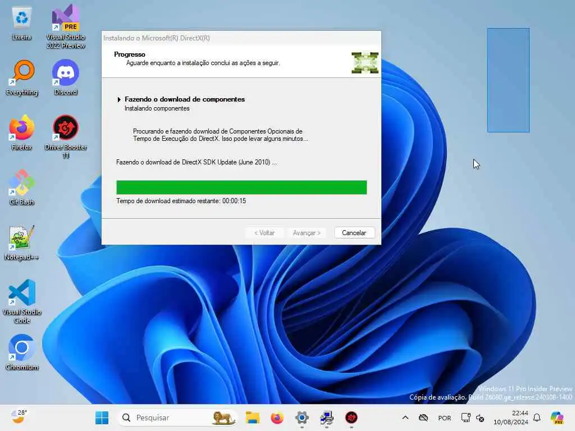Click the Cancelar button
The width and height of the screenshot is (575, 431).
(354, 233)
